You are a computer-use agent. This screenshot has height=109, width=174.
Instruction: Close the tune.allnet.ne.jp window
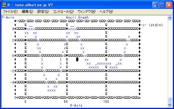click(169, 5)
